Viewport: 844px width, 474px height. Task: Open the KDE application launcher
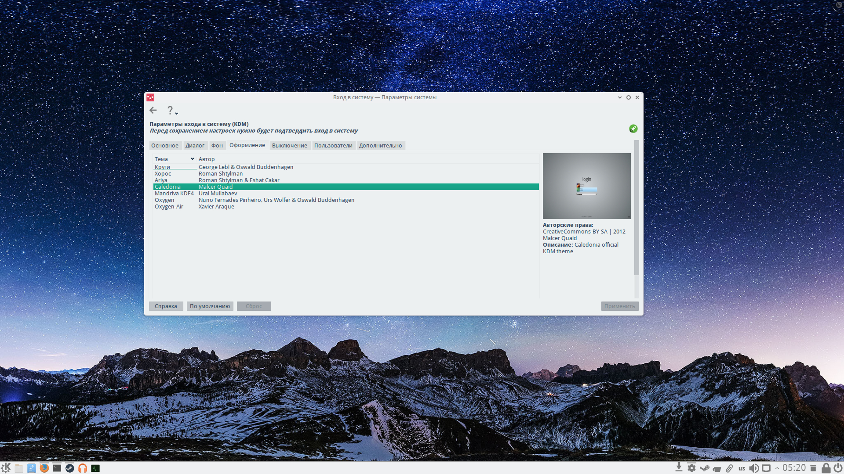click(x=6, y=468)
